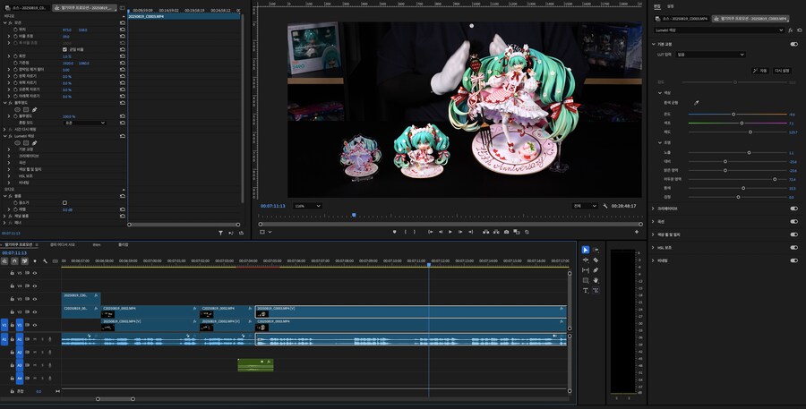Collapse the Basic Correction section in Lumetri
The width and height of the screenshot is (806, 409).
(x=654, y=44)
